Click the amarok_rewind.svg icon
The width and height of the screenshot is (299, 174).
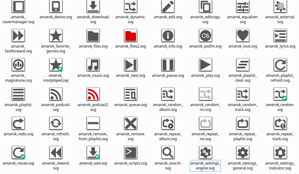pos(56,153)
